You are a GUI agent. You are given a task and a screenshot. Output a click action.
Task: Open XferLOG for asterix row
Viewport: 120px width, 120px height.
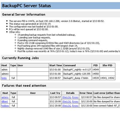[67, 97]
